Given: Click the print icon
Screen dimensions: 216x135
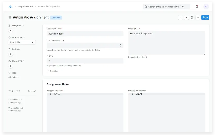Looking at the screenshot, I should [x=192, y=18].
